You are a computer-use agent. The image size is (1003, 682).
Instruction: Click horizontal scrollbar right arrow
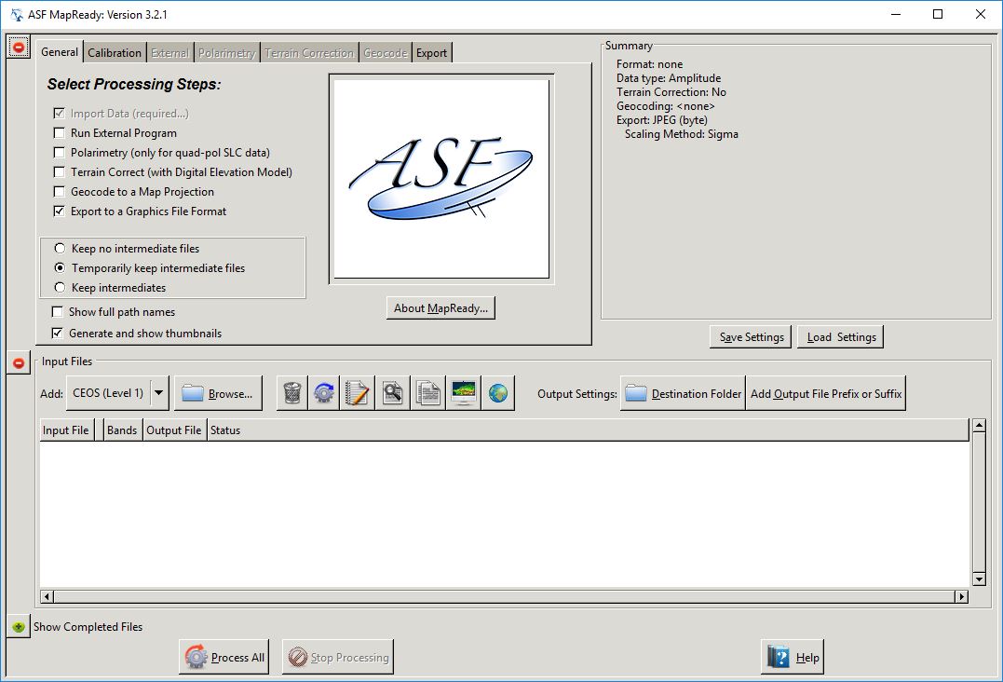point(961,596)
